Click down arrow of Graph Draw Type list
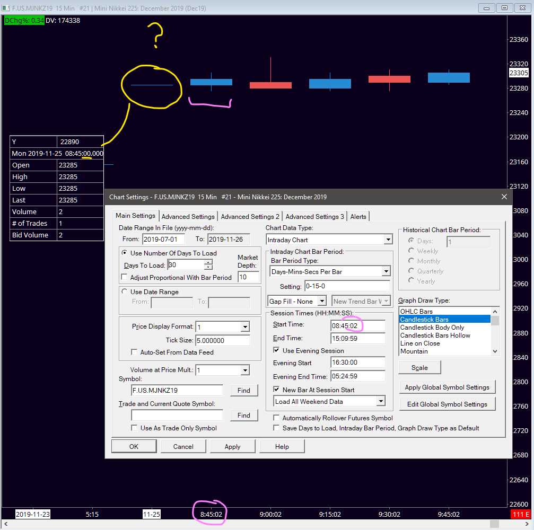 495,351
